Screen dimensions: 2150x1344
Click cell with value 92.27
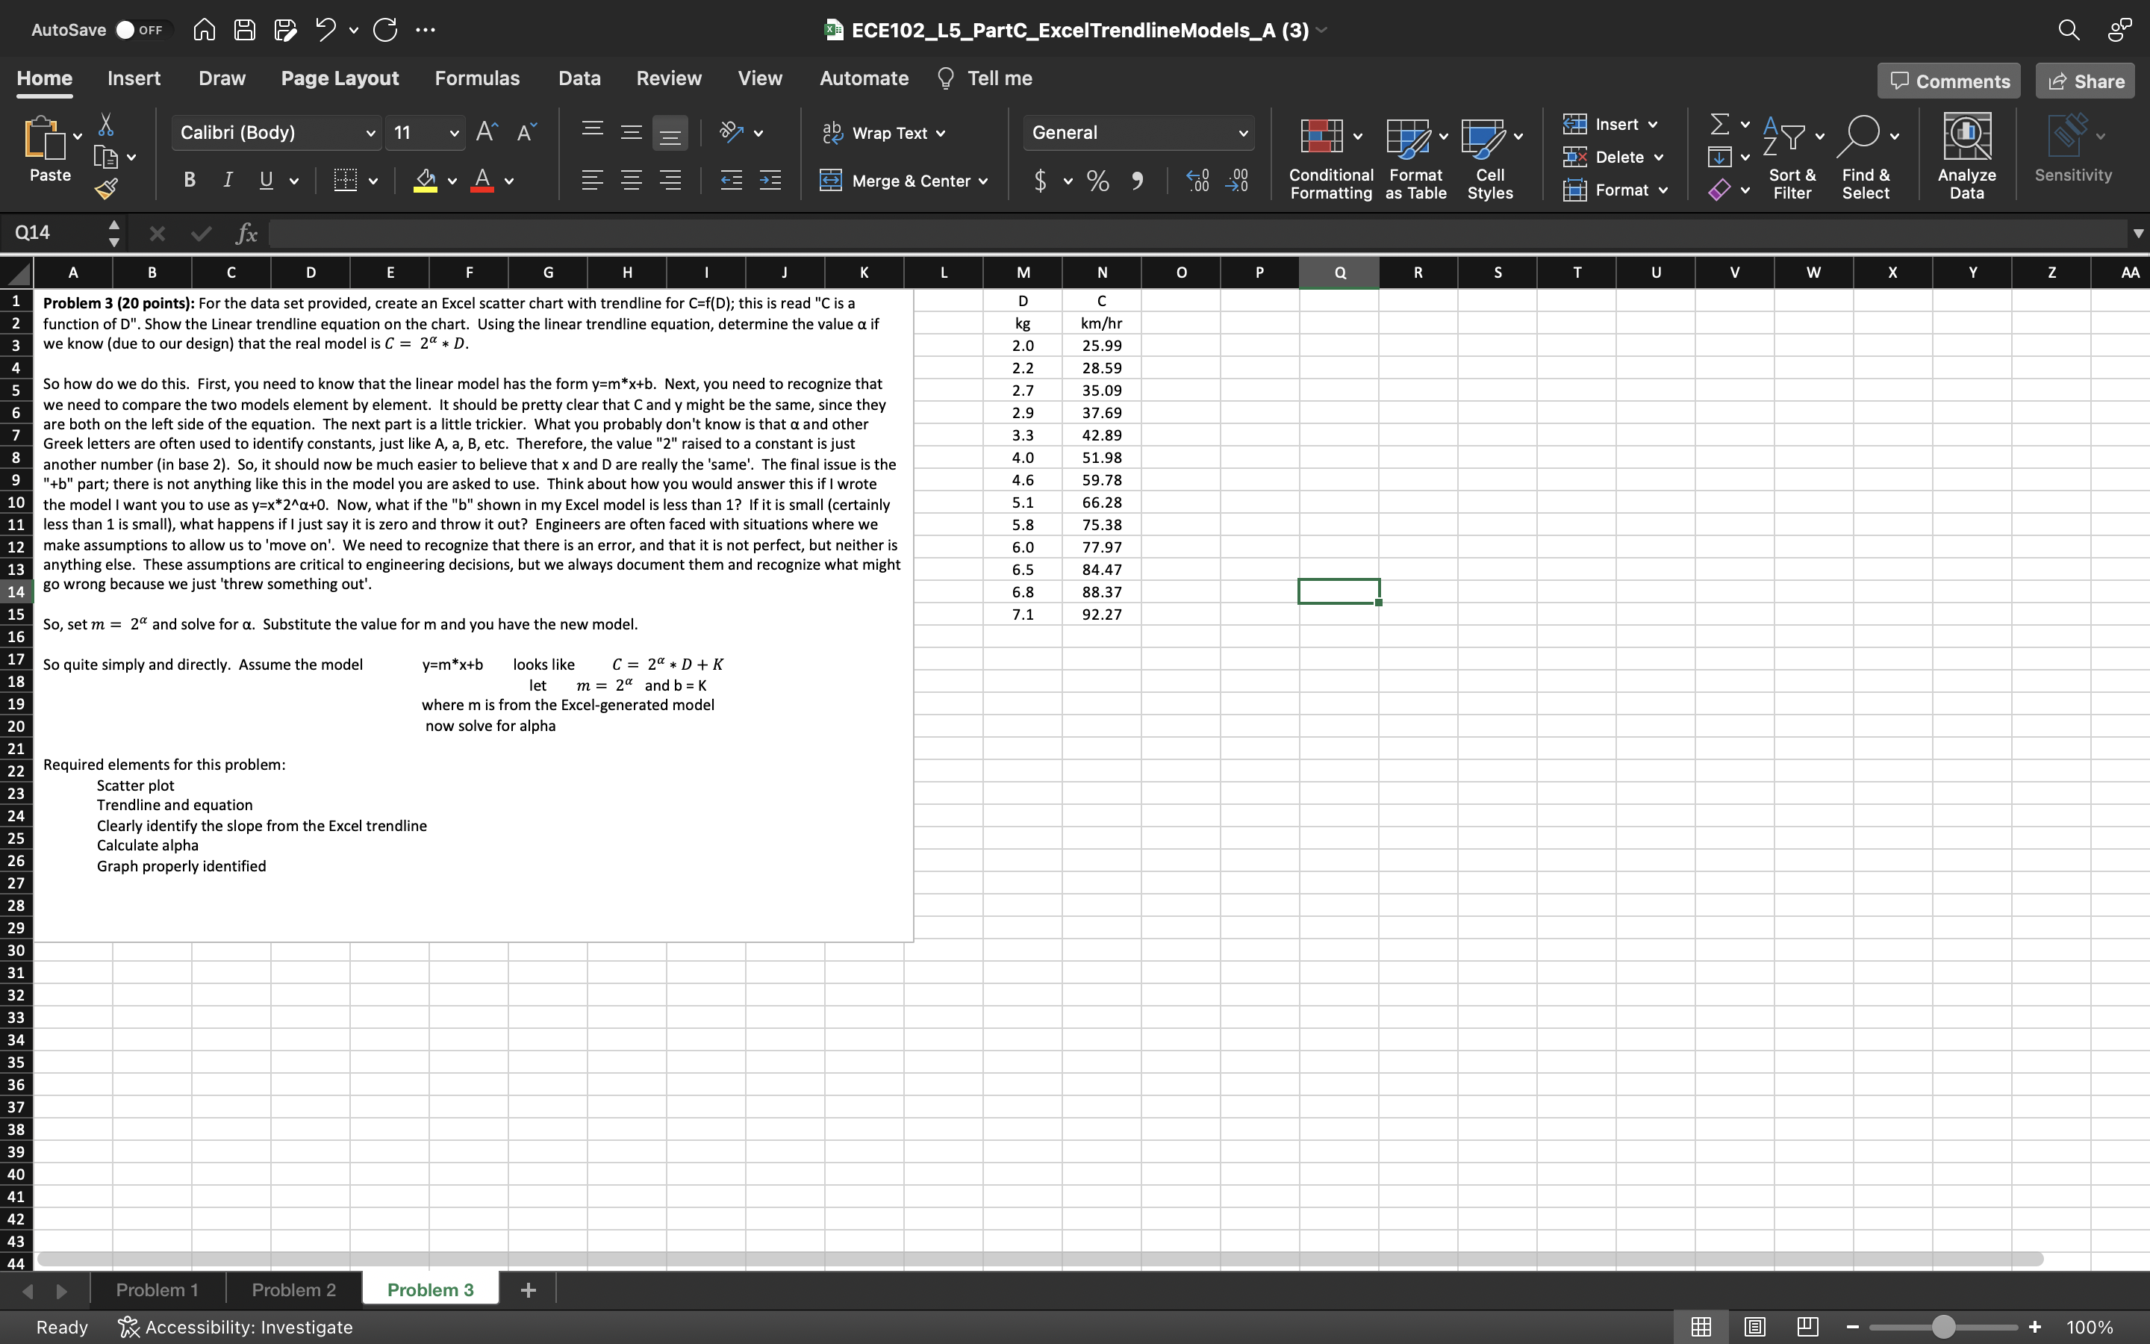(1101, 615)
